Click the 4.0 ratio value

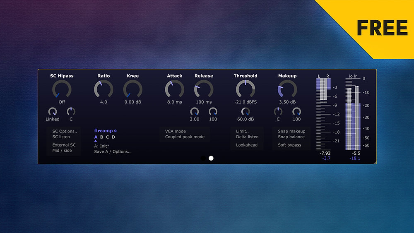[103, 102]
